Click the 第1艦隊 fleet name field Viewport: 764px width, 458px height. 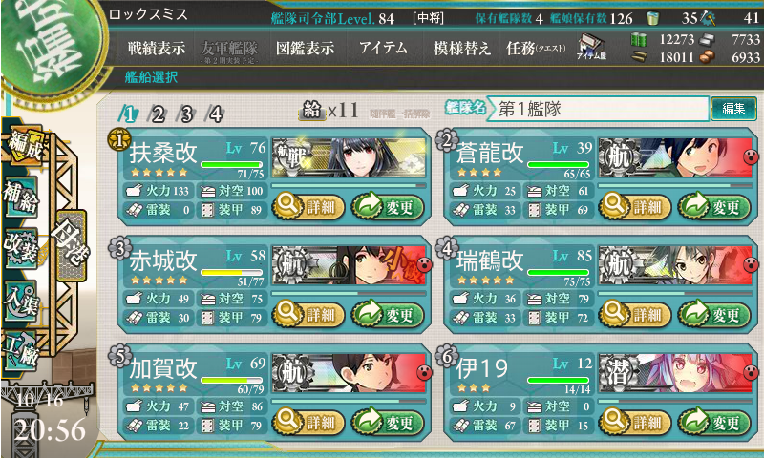click(x=598, y=109)
